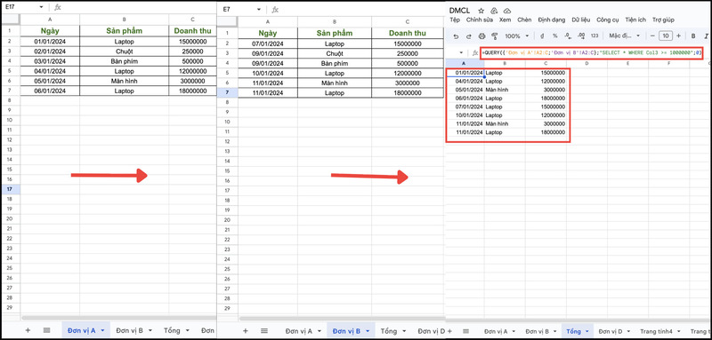Screen dimensions: 712x340
Task: Star the DMCL spreadsheet
Action: point(481,11)
